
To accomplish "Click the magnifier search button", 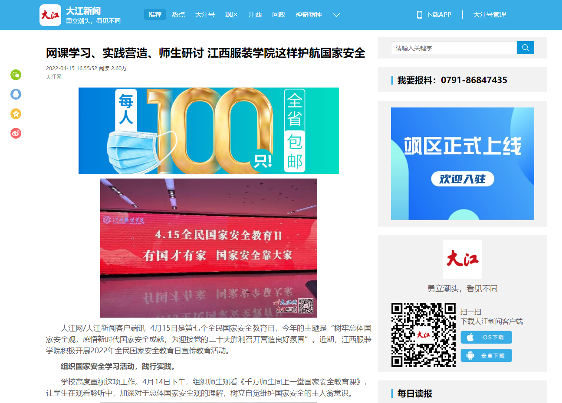I will (525, 48).
